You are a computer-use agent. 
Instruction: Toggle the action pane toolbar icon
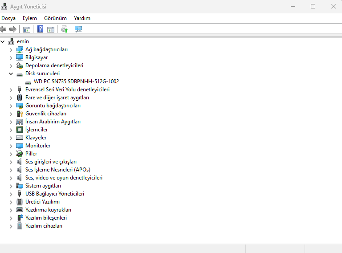(x=51, y=29)
